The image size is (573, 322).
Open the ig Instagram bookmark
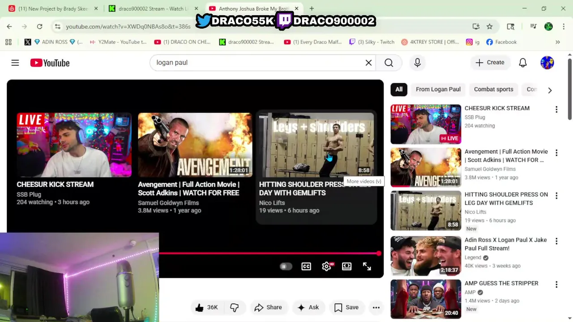point(473,42)
